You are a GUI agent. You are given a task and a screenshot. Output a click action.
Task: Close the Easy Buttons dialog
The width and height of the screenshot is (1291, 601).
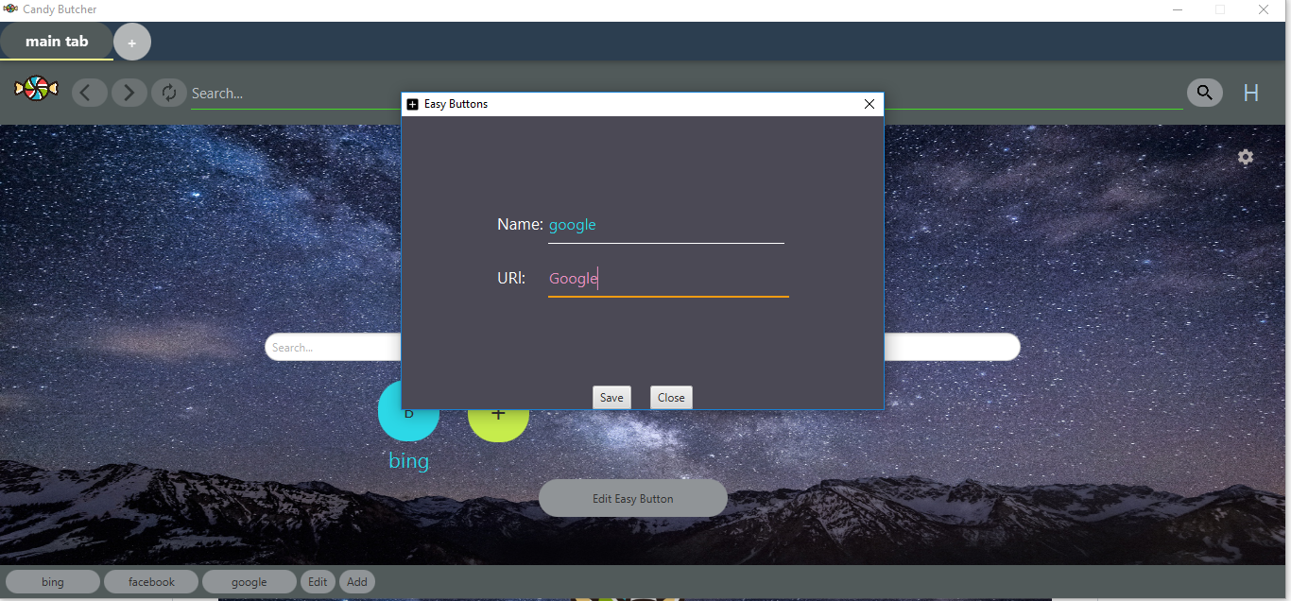click(671, 397)
